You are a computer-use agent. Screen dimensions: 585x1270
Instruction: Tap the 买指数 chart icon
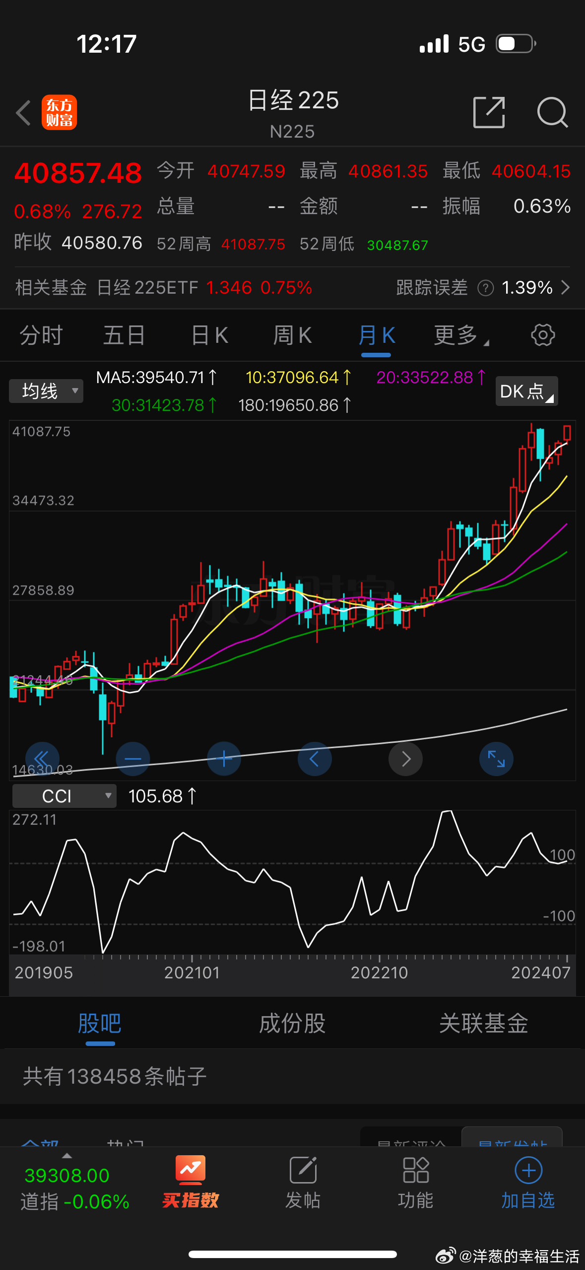coord(191,1170)
